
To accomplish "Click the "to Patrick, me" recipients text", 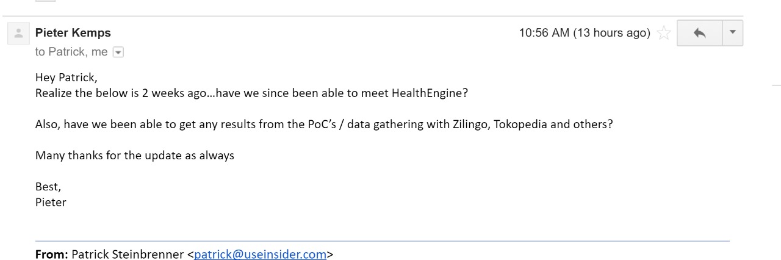I will [x=71, y=52].
